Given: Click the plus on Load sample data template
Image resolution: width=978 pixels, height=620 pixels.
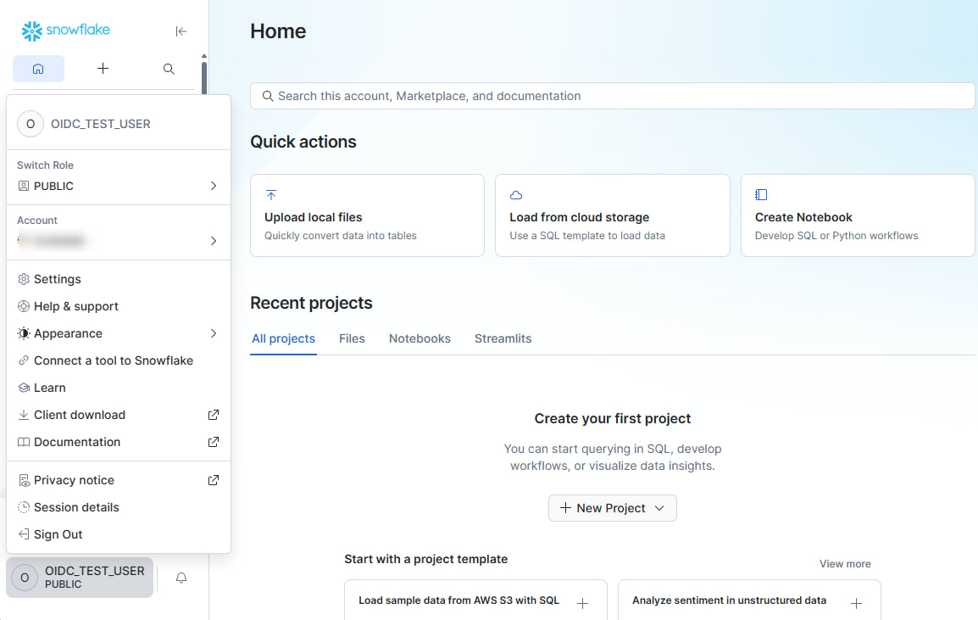Looking at the screenshot, I should point(582,603).
